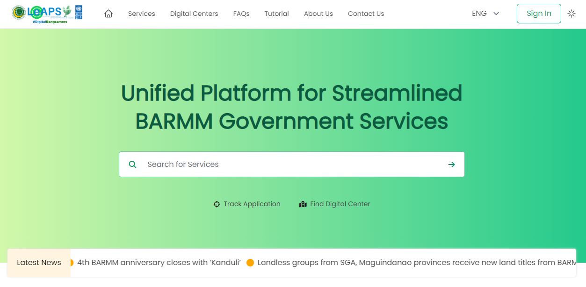The width and height of the screenshot is (586, 287).
Task: Open the Services menu
Action: (141, 14)
